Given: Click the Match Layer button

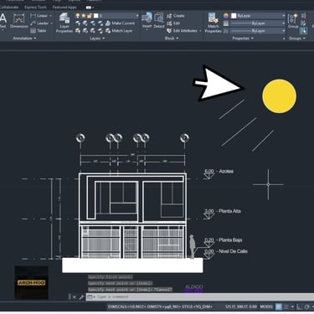Looking at the screenshot, I should point(119,31).
